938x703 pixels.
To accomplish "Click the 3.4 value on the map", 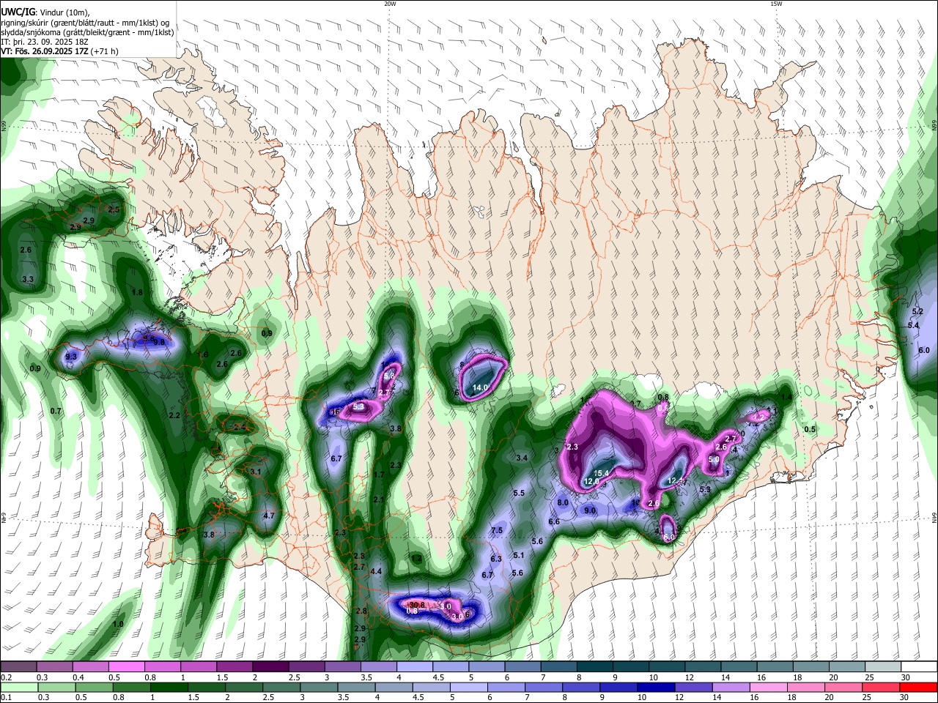I will 522,458.
